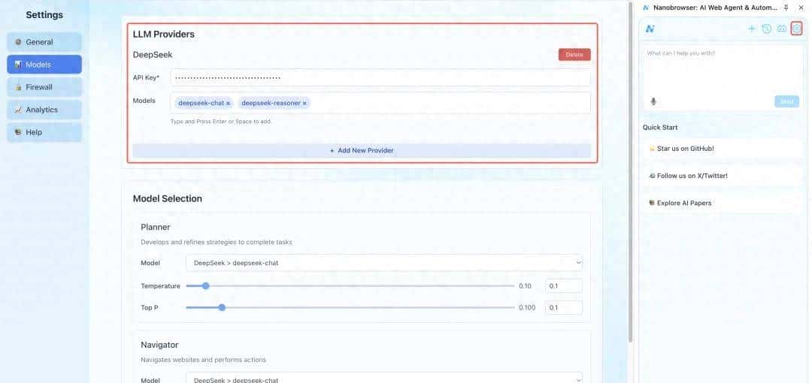Click the Firewall tab icon
The width and height of the screenshot is (812, 383).
click(18, 87)
